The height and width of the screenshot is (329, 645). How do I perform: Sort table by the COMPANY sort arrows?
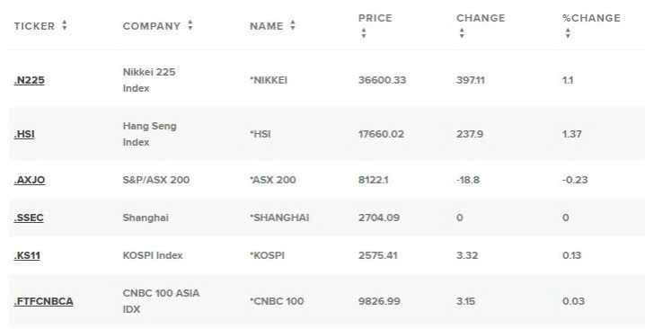[190, 25]
